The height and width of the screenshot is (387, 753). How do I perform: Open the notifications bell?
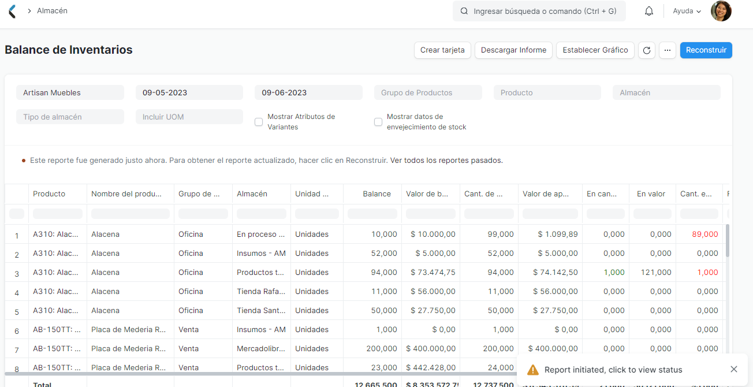[x=649, y=11]
